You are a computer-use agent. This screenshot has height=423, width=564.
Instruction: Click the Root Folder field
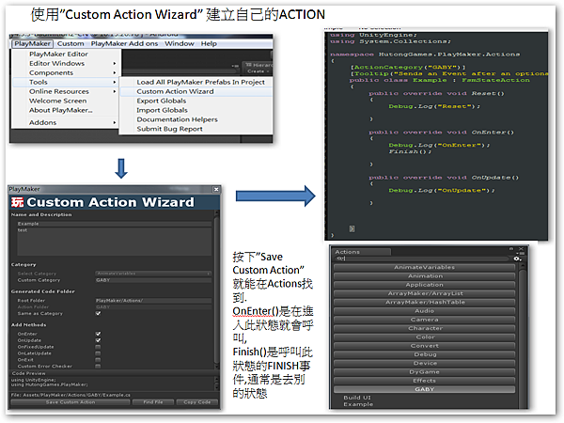pos(153,301)
